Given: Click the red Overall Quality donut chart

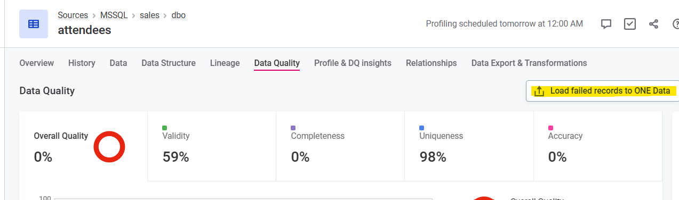Looking at the screenshot, I should point(109,147).
